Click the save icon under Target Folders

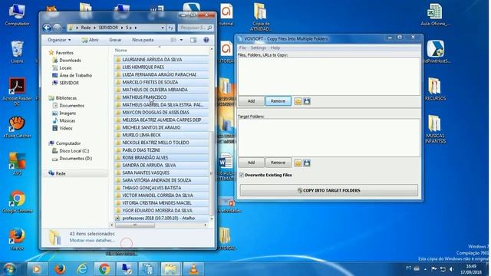307,163
